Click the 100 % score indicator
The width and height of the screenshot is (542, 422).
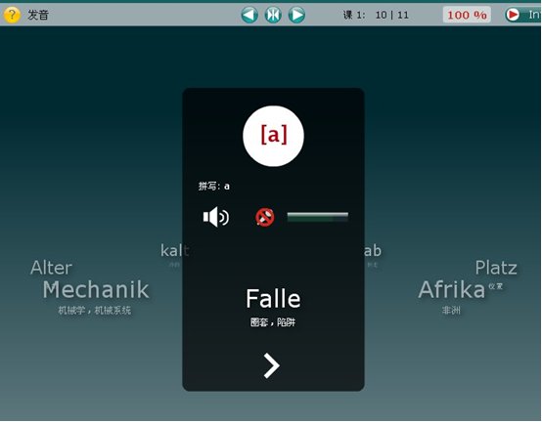point(467,15)
